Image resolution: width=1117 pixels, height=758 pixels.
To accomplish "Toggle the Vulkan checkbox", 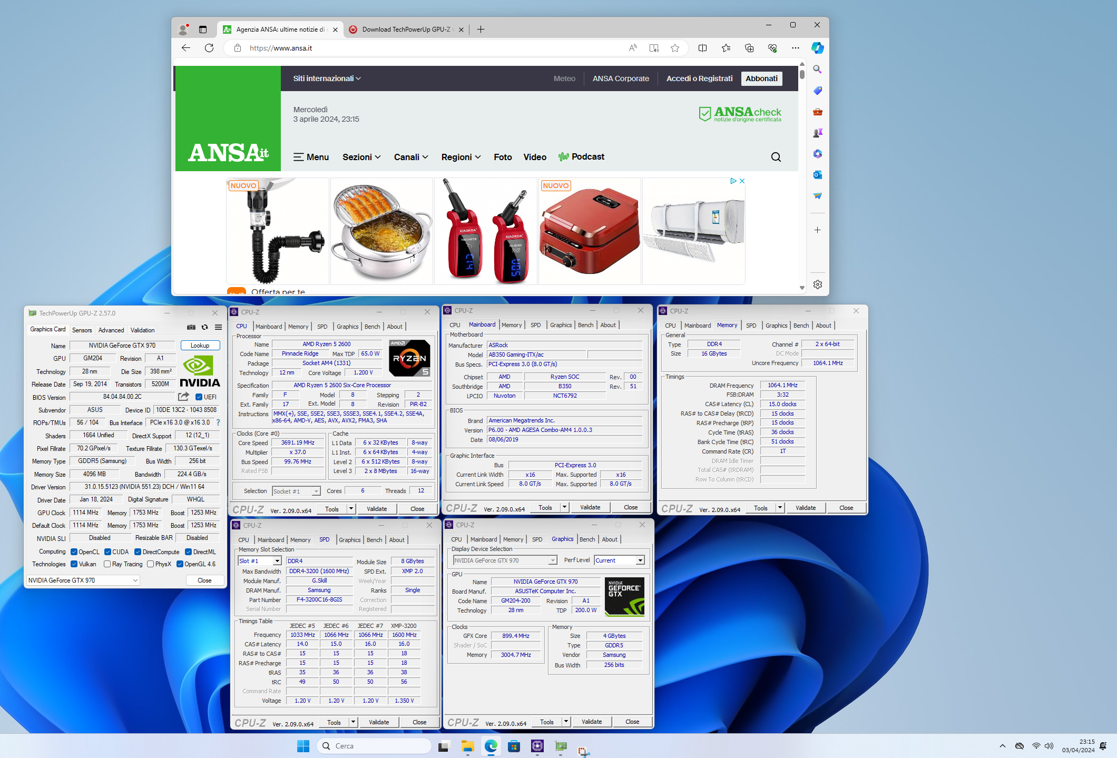I will (x=74, y=564).
